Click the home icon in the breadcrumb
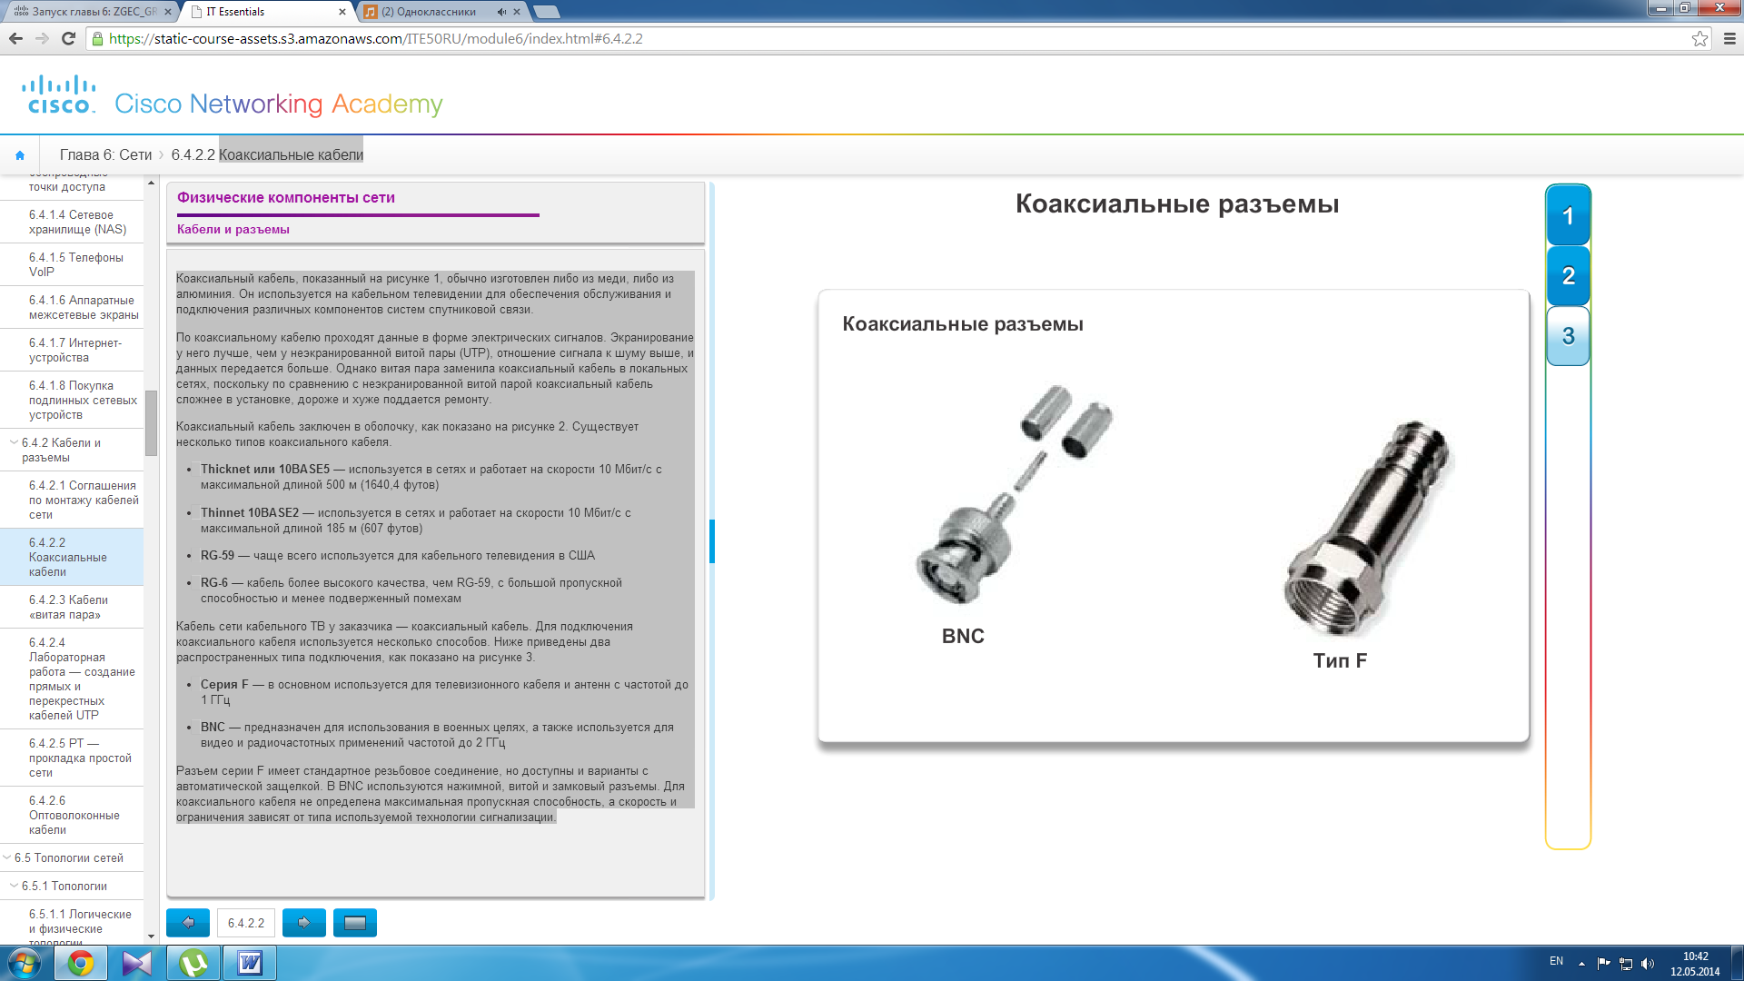 (x=20, y=155)
